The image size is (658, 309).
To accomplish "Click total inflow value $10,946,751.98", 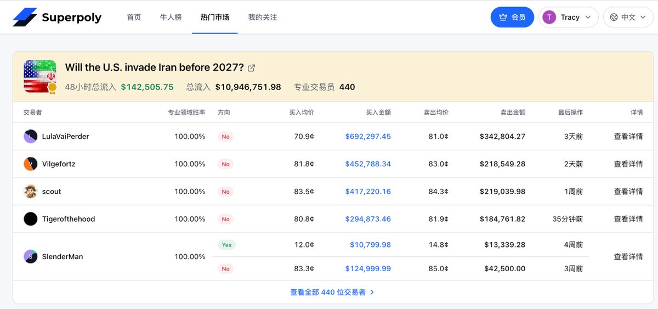I will 248,87.
